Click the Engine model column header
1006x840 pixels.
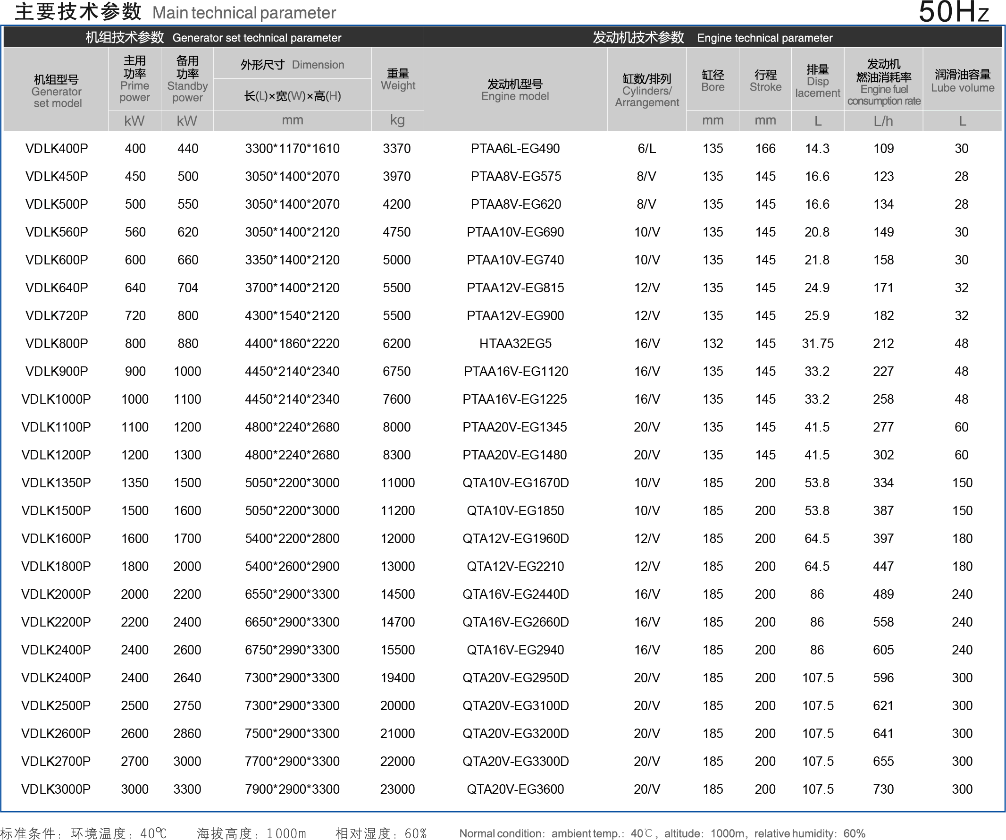pyautogui.click(x=515, y=90)
